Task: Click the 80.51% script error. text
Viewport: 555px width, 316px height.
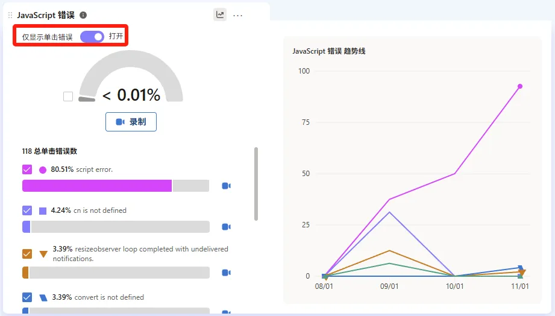Action: click(x=81, y=169)
